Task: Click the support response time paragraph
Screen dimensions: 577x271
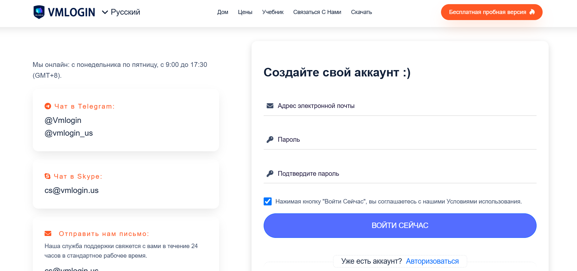Action: (121, 251)
